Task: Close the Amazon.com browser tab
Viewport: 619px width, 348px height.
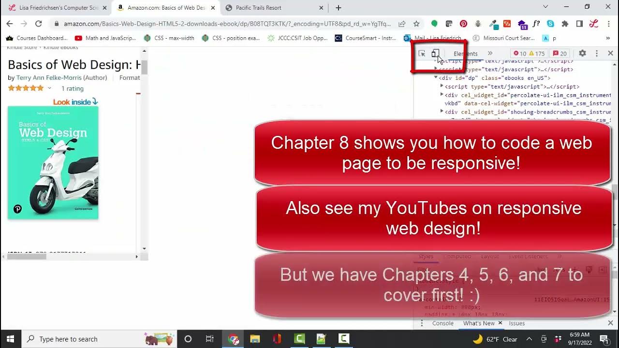Action: 213,8
